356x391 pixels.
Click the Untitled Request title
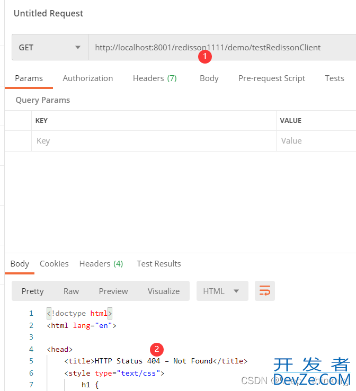click(48, 13)
